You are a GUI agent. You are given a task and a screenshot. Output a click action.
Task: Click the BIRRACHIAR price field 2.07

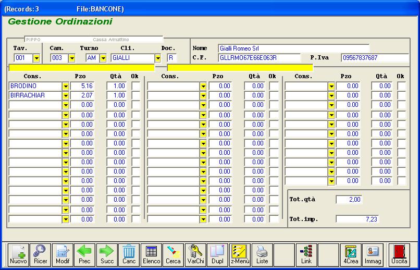[x=82, y=95]
